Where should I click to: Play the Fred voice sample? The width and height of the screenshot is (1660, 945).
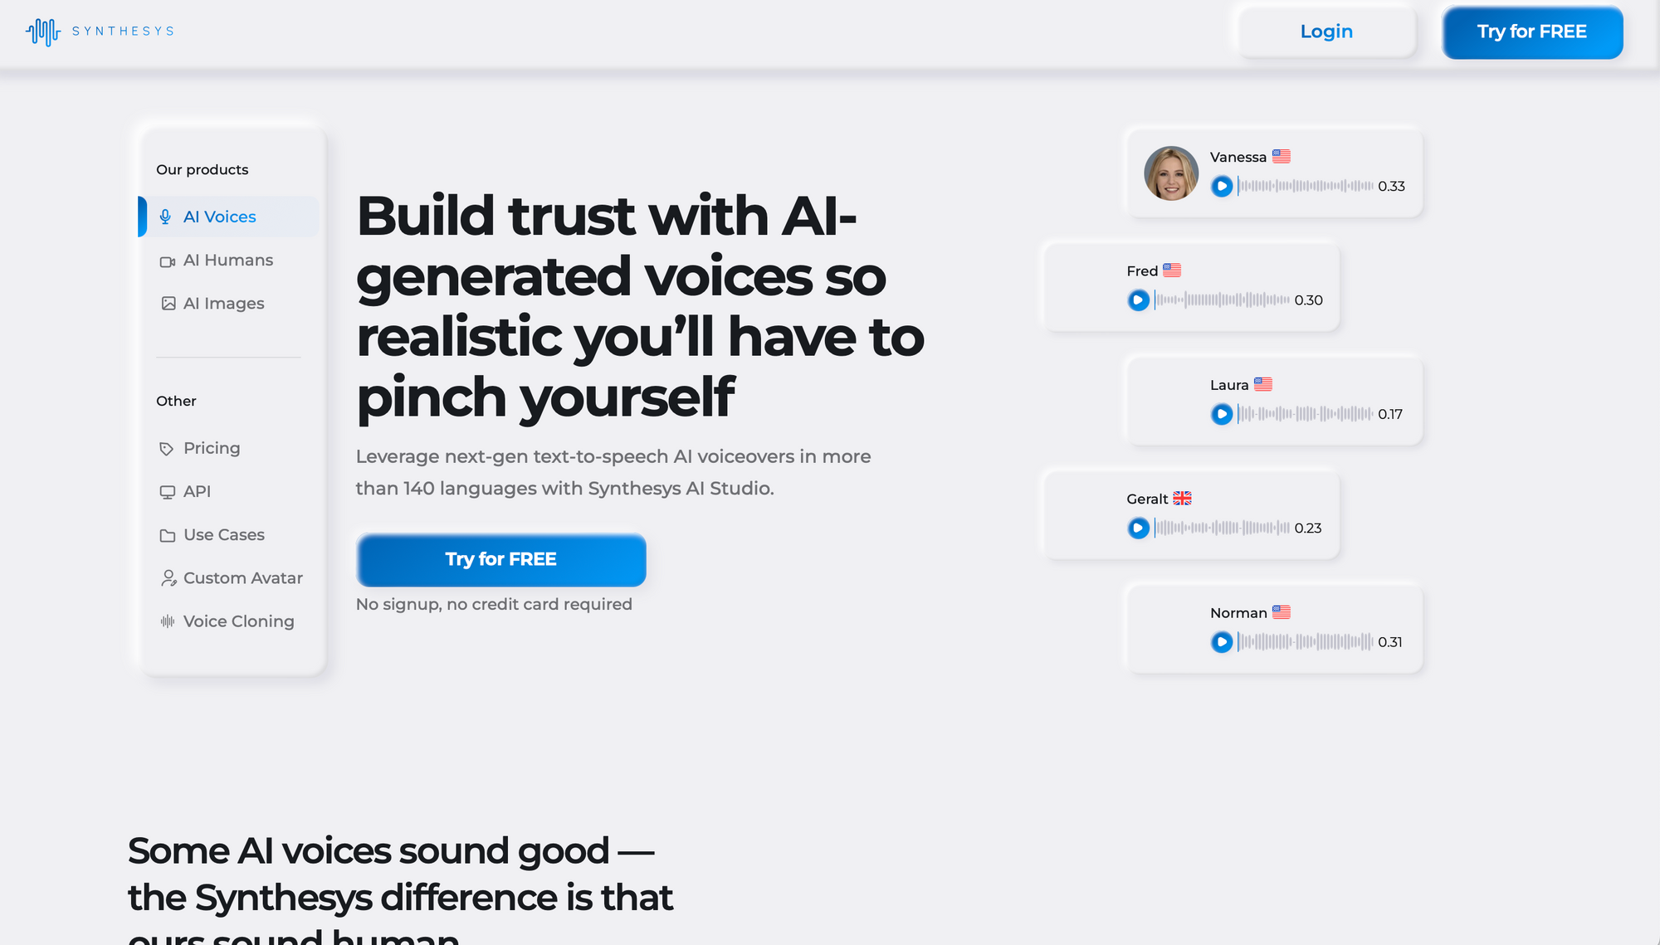click(1138, 300)
